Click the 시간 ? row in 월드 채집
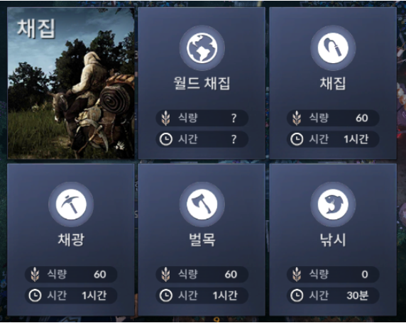This screenshot has width=406, height=323. tap(202, 139)
